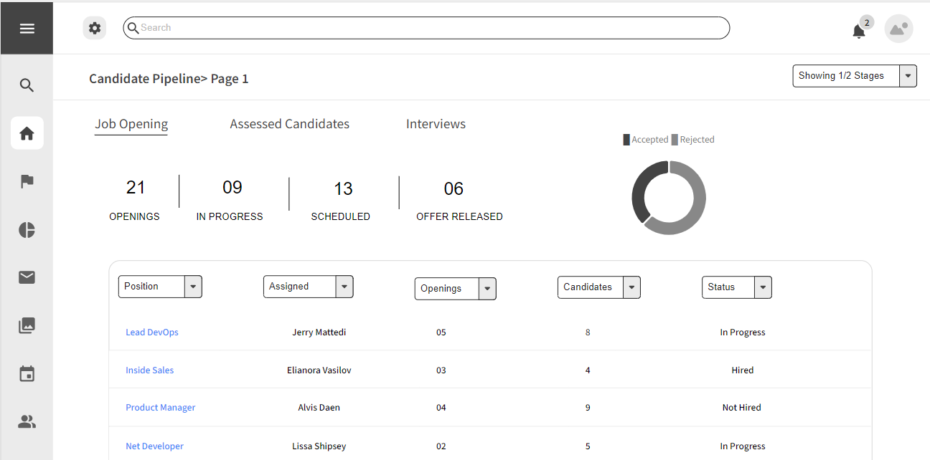Open the Product Manager position link

[161, 408]
